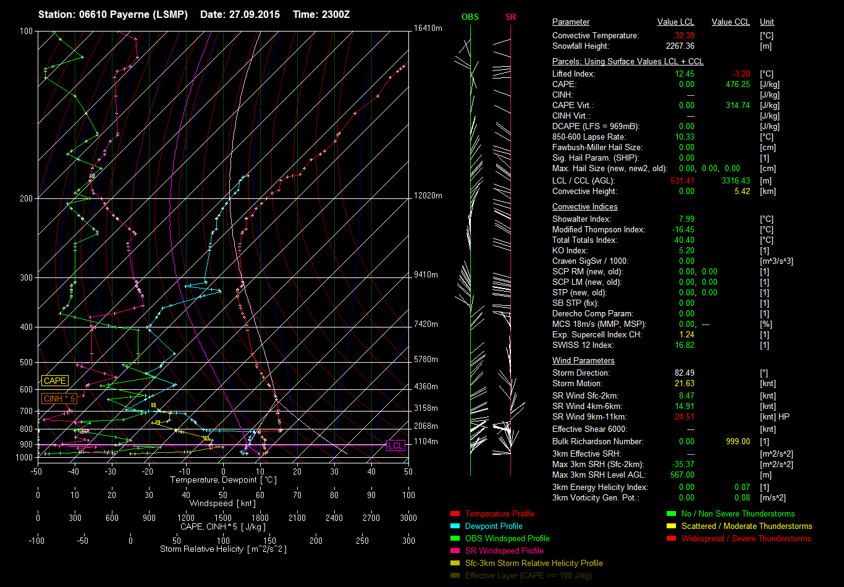
Task: Select the green OBS wind column label
Action: coord(470,17)
